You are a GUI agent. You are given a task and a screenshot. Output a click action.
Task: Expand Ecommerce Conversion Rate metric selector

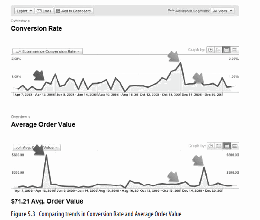[x=48, y=51]
